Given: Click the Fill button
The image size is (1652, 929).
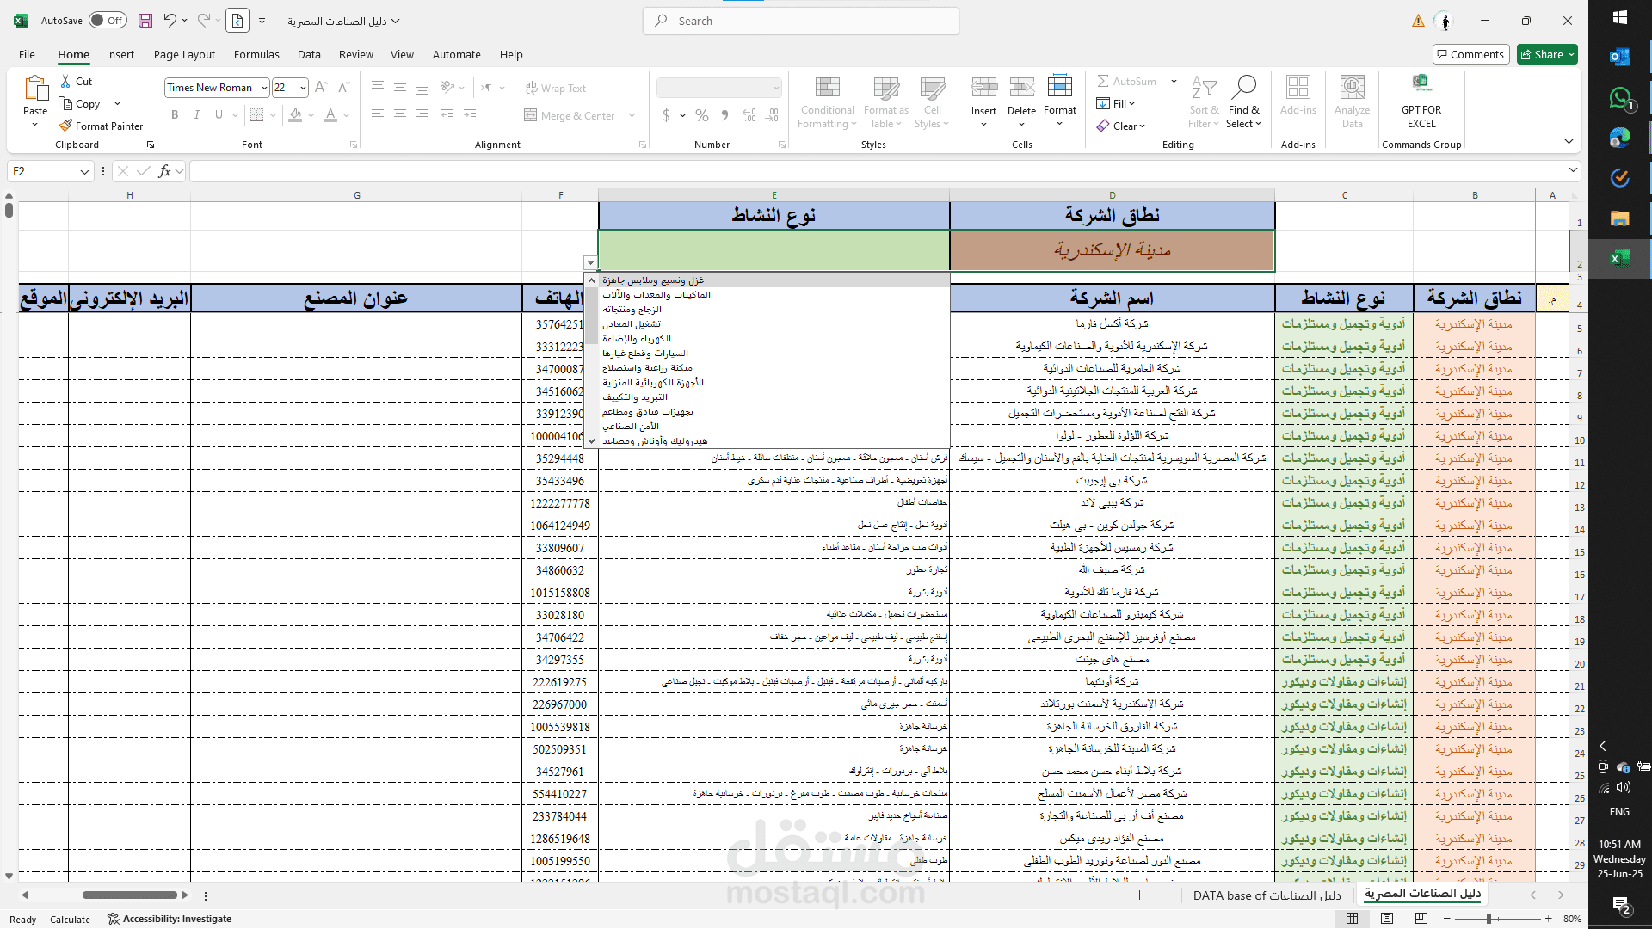Looking at the screenshot, I should (1115, 103).
